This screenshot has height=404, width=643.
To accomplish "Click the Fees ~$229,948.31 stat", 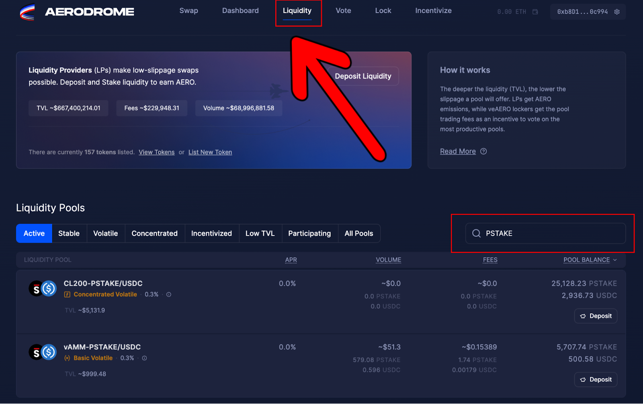I will tap(152, 108).
